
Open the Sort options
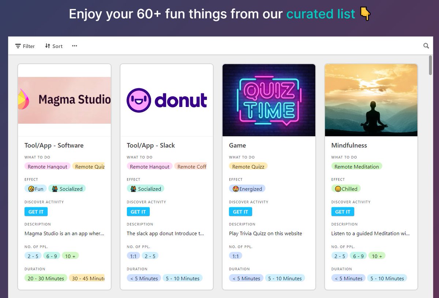pos(54,46)
